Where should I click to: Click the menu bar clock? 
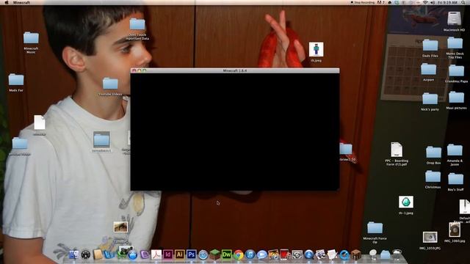tap(448, 2)
